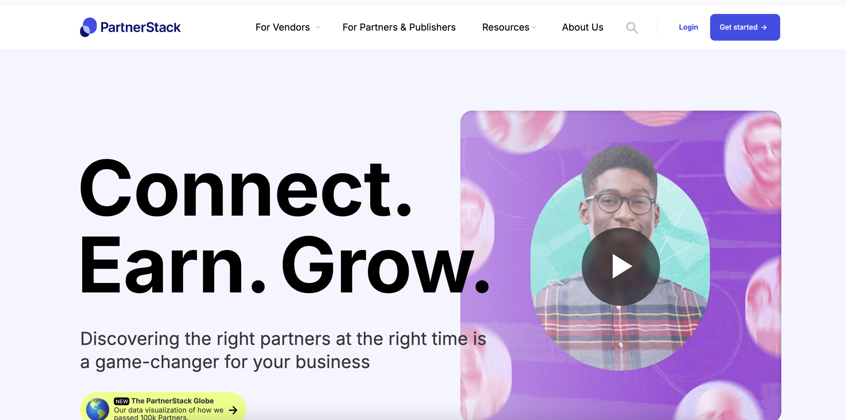
Task: Click the globe icon in banner
Action: point(98,409)
